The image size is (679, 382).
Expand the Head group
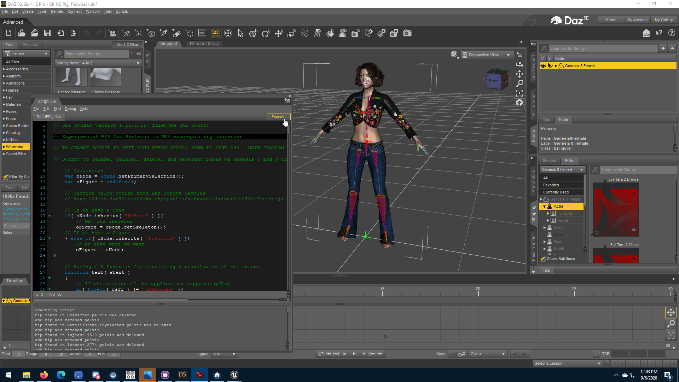pyautogui.click(x=545, y=228)
